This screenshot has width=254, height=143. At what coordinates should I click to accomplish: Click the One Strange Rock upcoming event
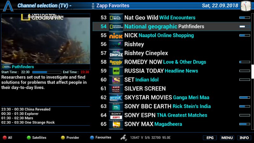click(28, 123)
